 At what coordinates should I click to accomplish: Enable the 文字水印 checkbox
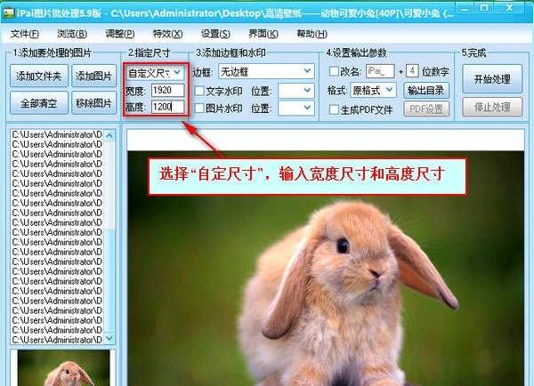coord(198,91)
